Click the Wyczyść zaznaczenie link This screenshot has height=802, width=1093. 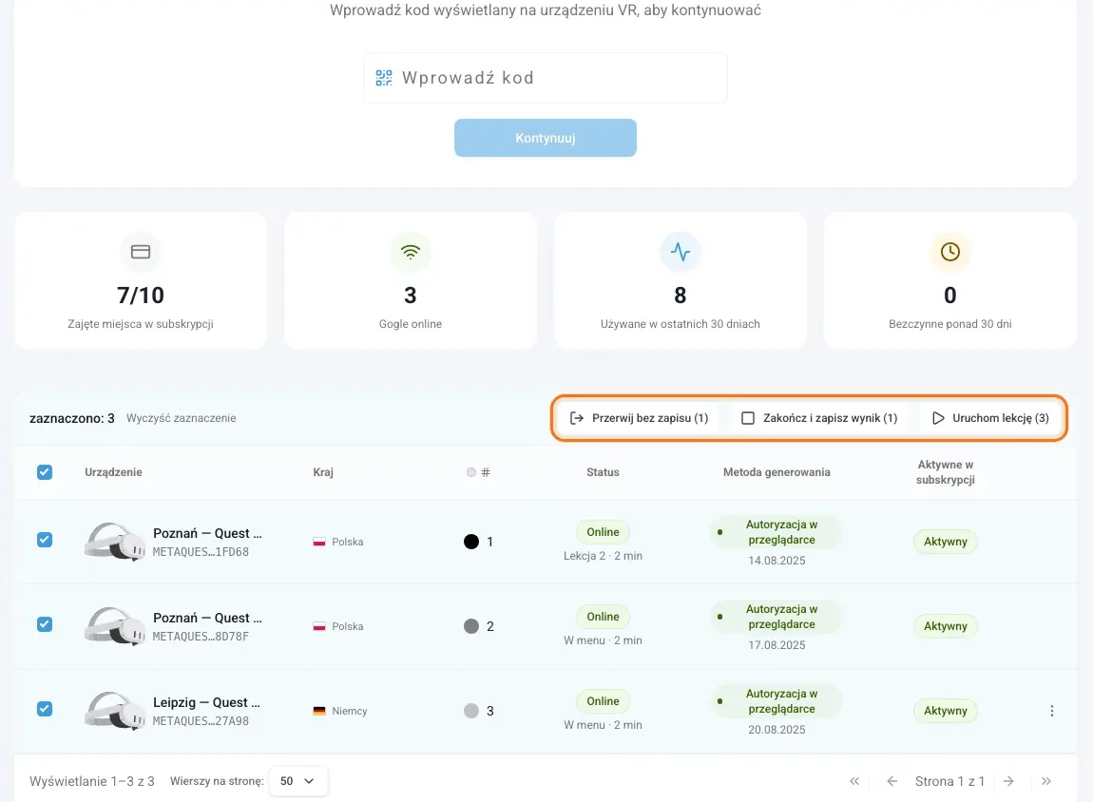[182, 418]
